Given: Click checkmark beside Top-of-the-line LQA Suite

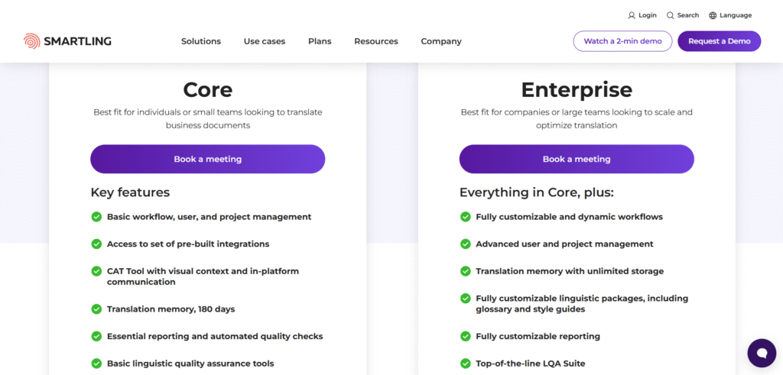Looking at the screenshot, I should (465, 364).
